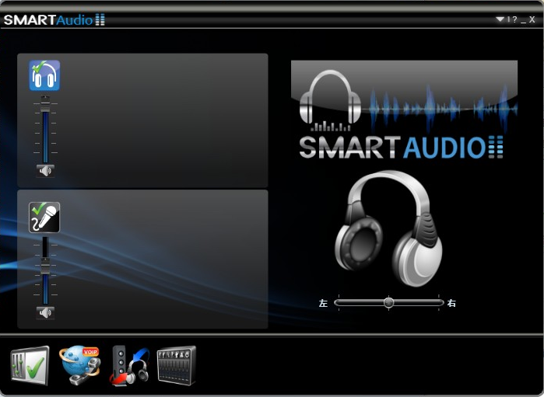The width and height of the screenshot is (544, 397).
Task: Open the equalizer panel icon
Action: [177, 365]
